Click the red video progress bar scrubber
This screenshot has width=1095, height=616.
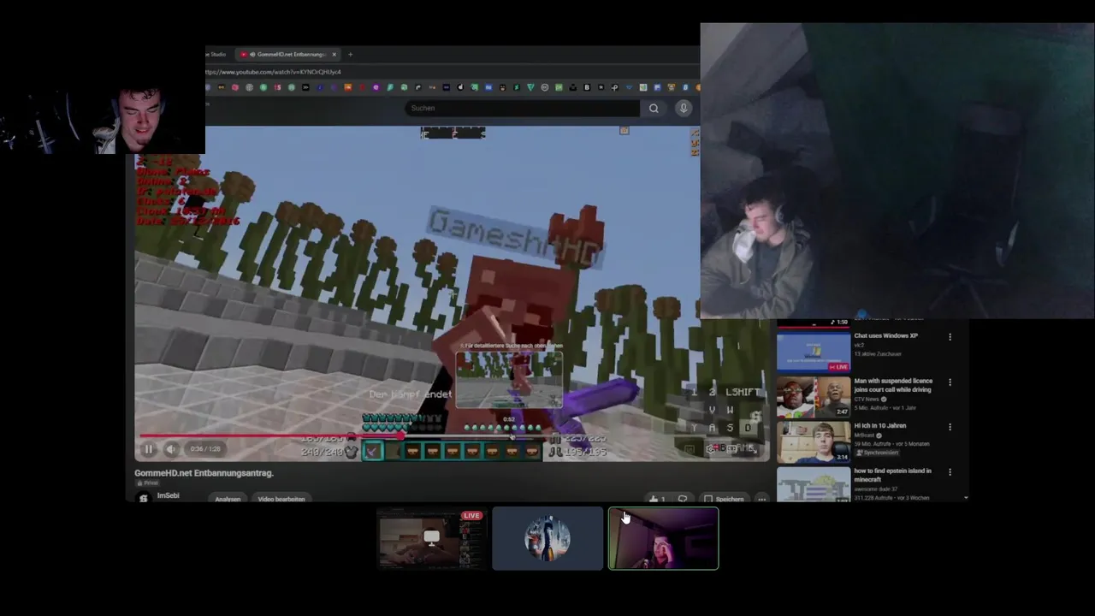click(400, 435)
